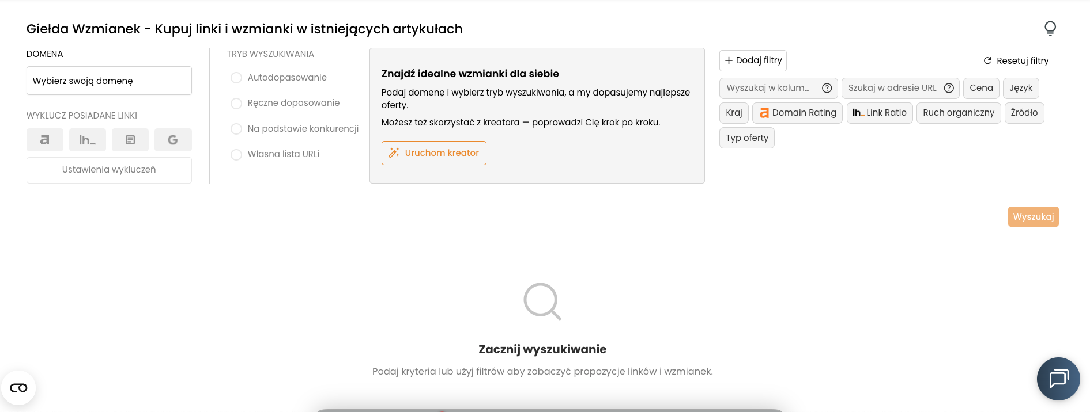This screenshot has width=1090, height=412.
Task: Click help icon beside Wyszukaj w kolumn field
Action: [x=827, y=88]
